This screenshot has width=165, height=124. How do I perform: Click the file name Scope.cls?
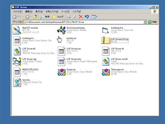[71, 70]
